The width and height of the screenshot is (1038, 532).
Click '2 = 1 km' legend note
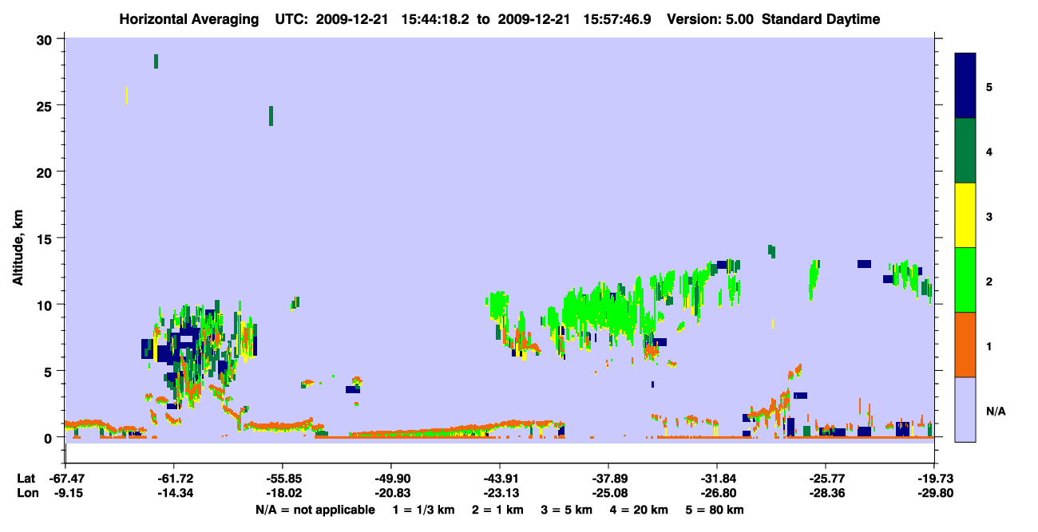pyautogui.click(x=497, y=510)
